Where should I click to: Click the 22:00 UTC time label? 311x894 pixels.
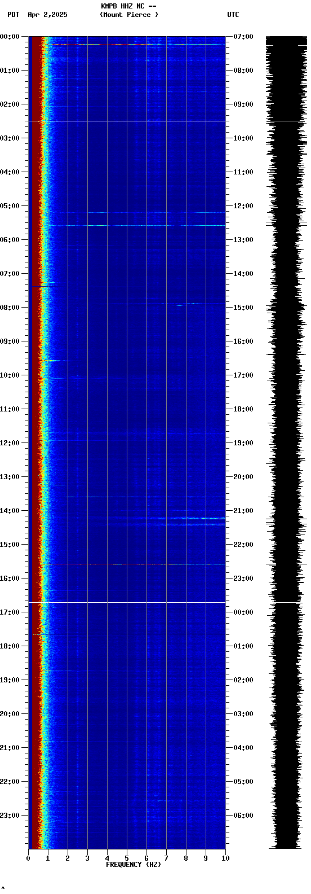pyautogui.click(x=243, y=545)
